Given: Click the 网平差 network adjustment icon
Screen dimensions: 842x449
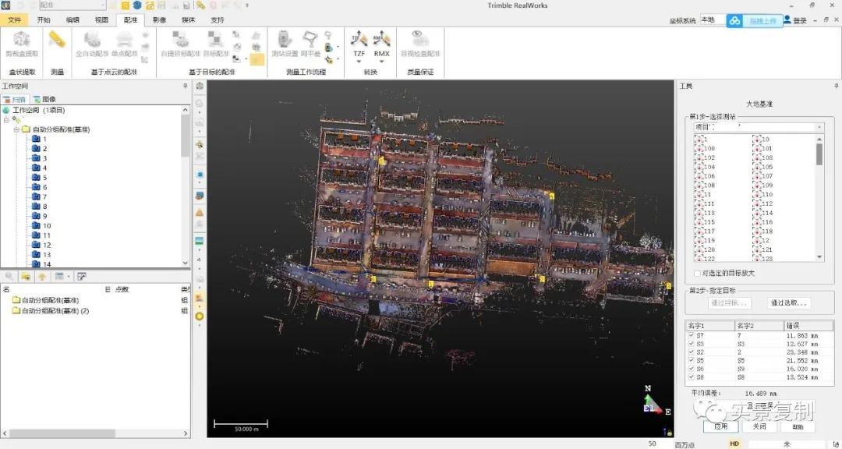Looking at the screenshot, I should click(x=310, y=41).
